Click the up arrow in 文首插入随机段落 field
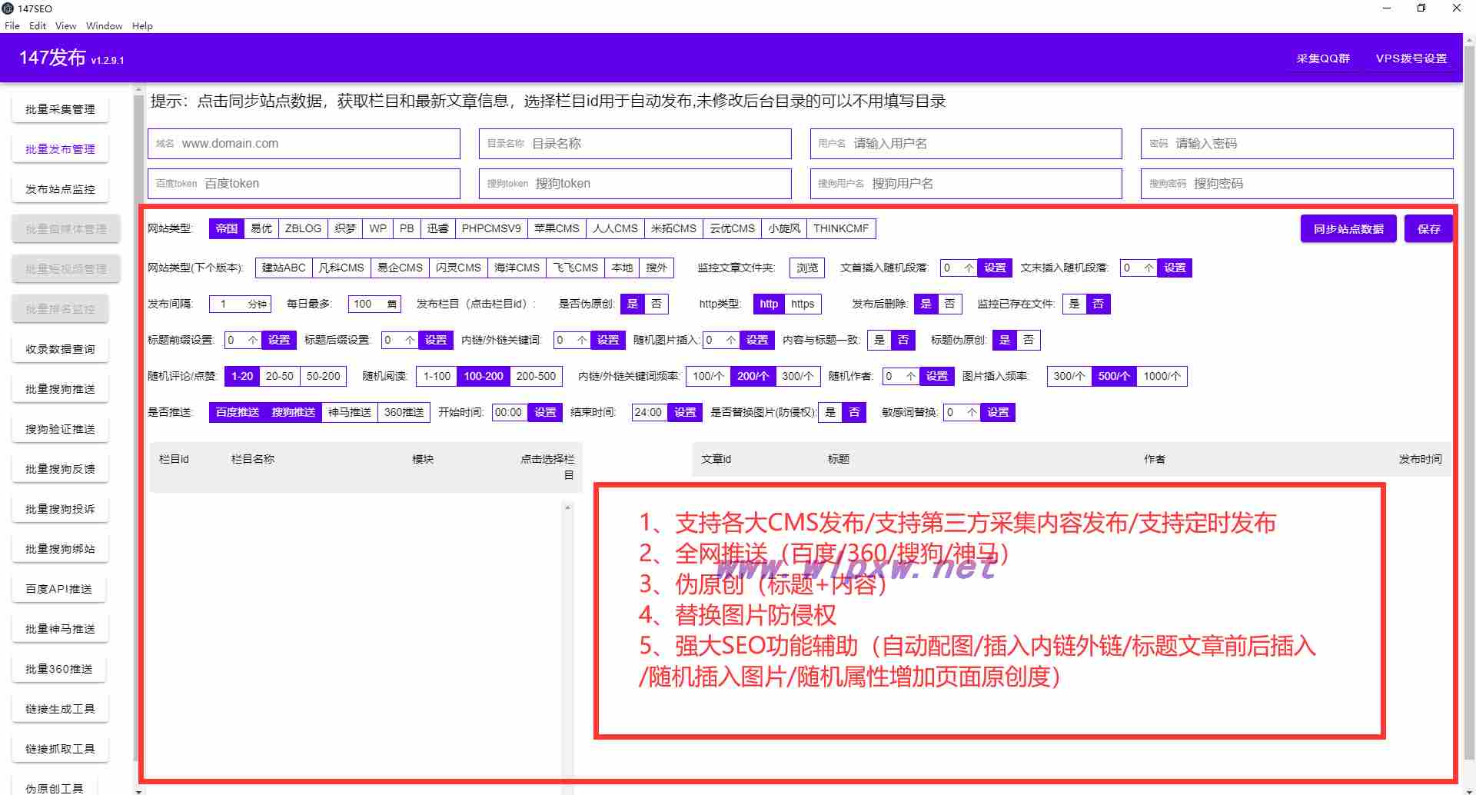Viewport: 1476px width, 795px height. pyautogui.click(x=969, y=268)
